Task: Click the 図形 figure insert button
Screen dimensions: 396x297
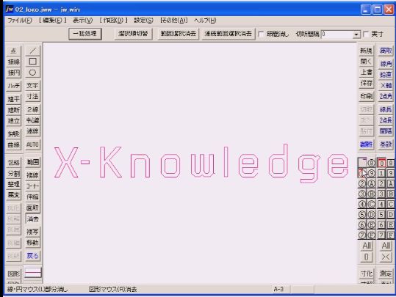Action: coord(14,274)
